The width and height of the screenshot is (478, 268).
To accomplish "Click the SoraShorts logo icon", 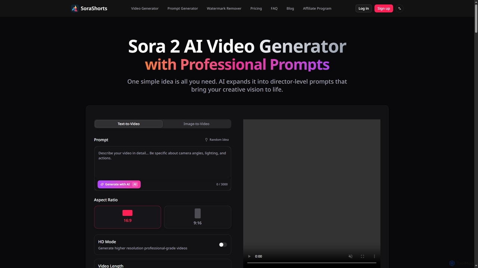I will (75, 8).
